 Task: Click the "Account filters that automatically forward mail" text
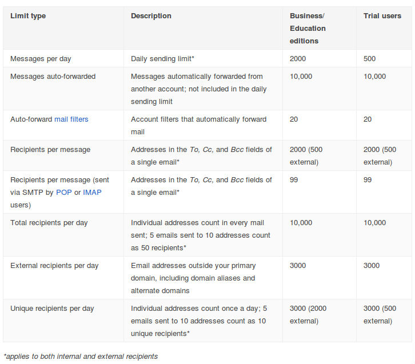tap(198, 126)
